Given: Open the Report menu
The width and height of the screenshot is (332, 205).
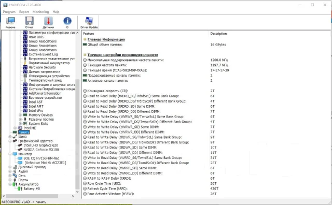Looking at the screenshot, I should point(24,12).
